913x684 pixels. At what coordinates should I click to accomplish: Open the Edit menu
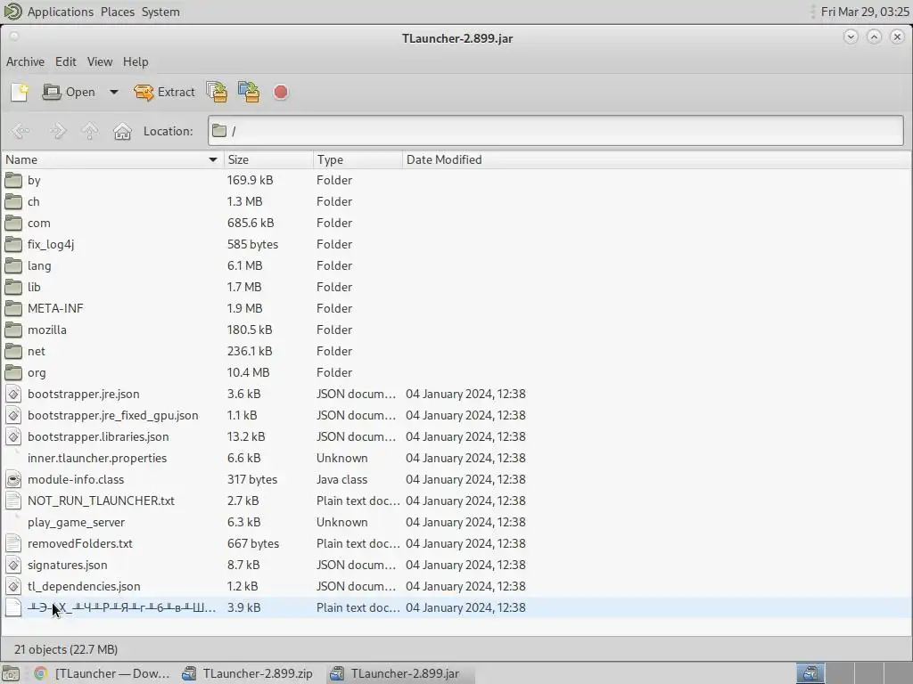(66, 61)
